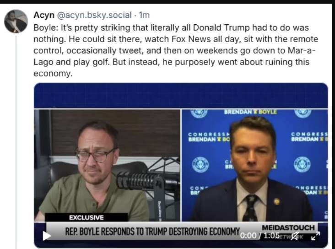The width and height of the screenshot is (335, 249).
Task: Click the Acyn display name
Action: (x=44, y=16)
